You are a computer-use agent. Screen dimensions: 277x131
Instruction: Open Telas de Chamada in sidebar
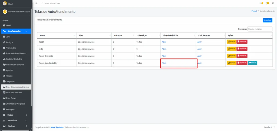tap(14, 92)
